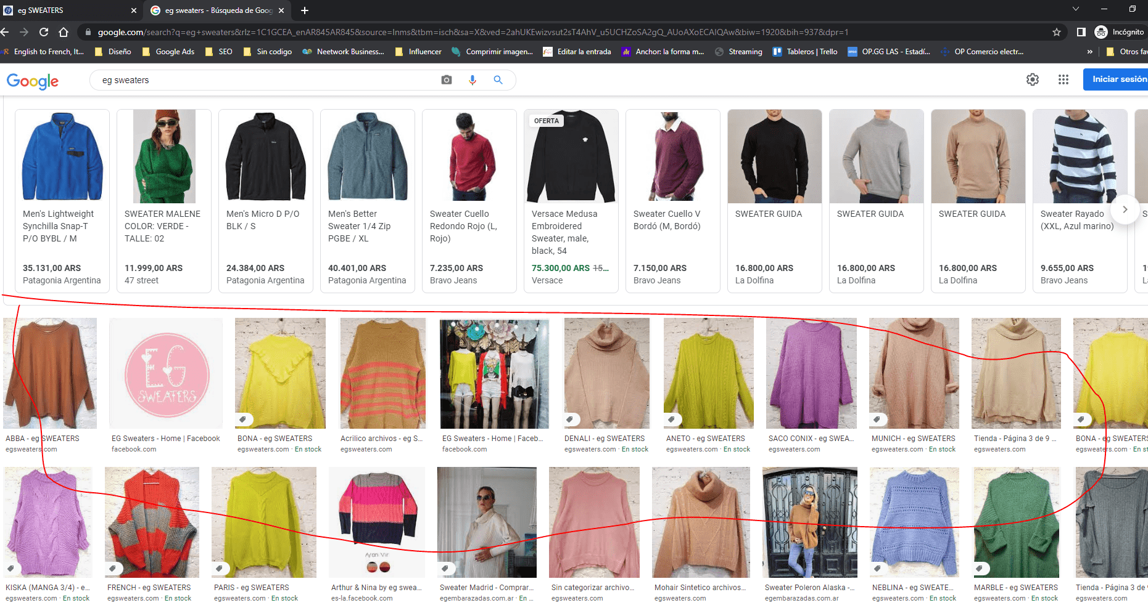Open the Google apps grid
This screenshot has height=616, width=1148.
coord(1063,79)
